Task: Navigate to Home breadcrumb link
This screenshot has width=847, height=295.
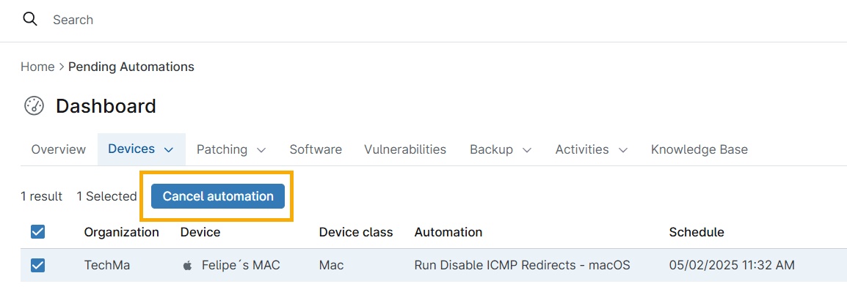Action: pos(37,67)
